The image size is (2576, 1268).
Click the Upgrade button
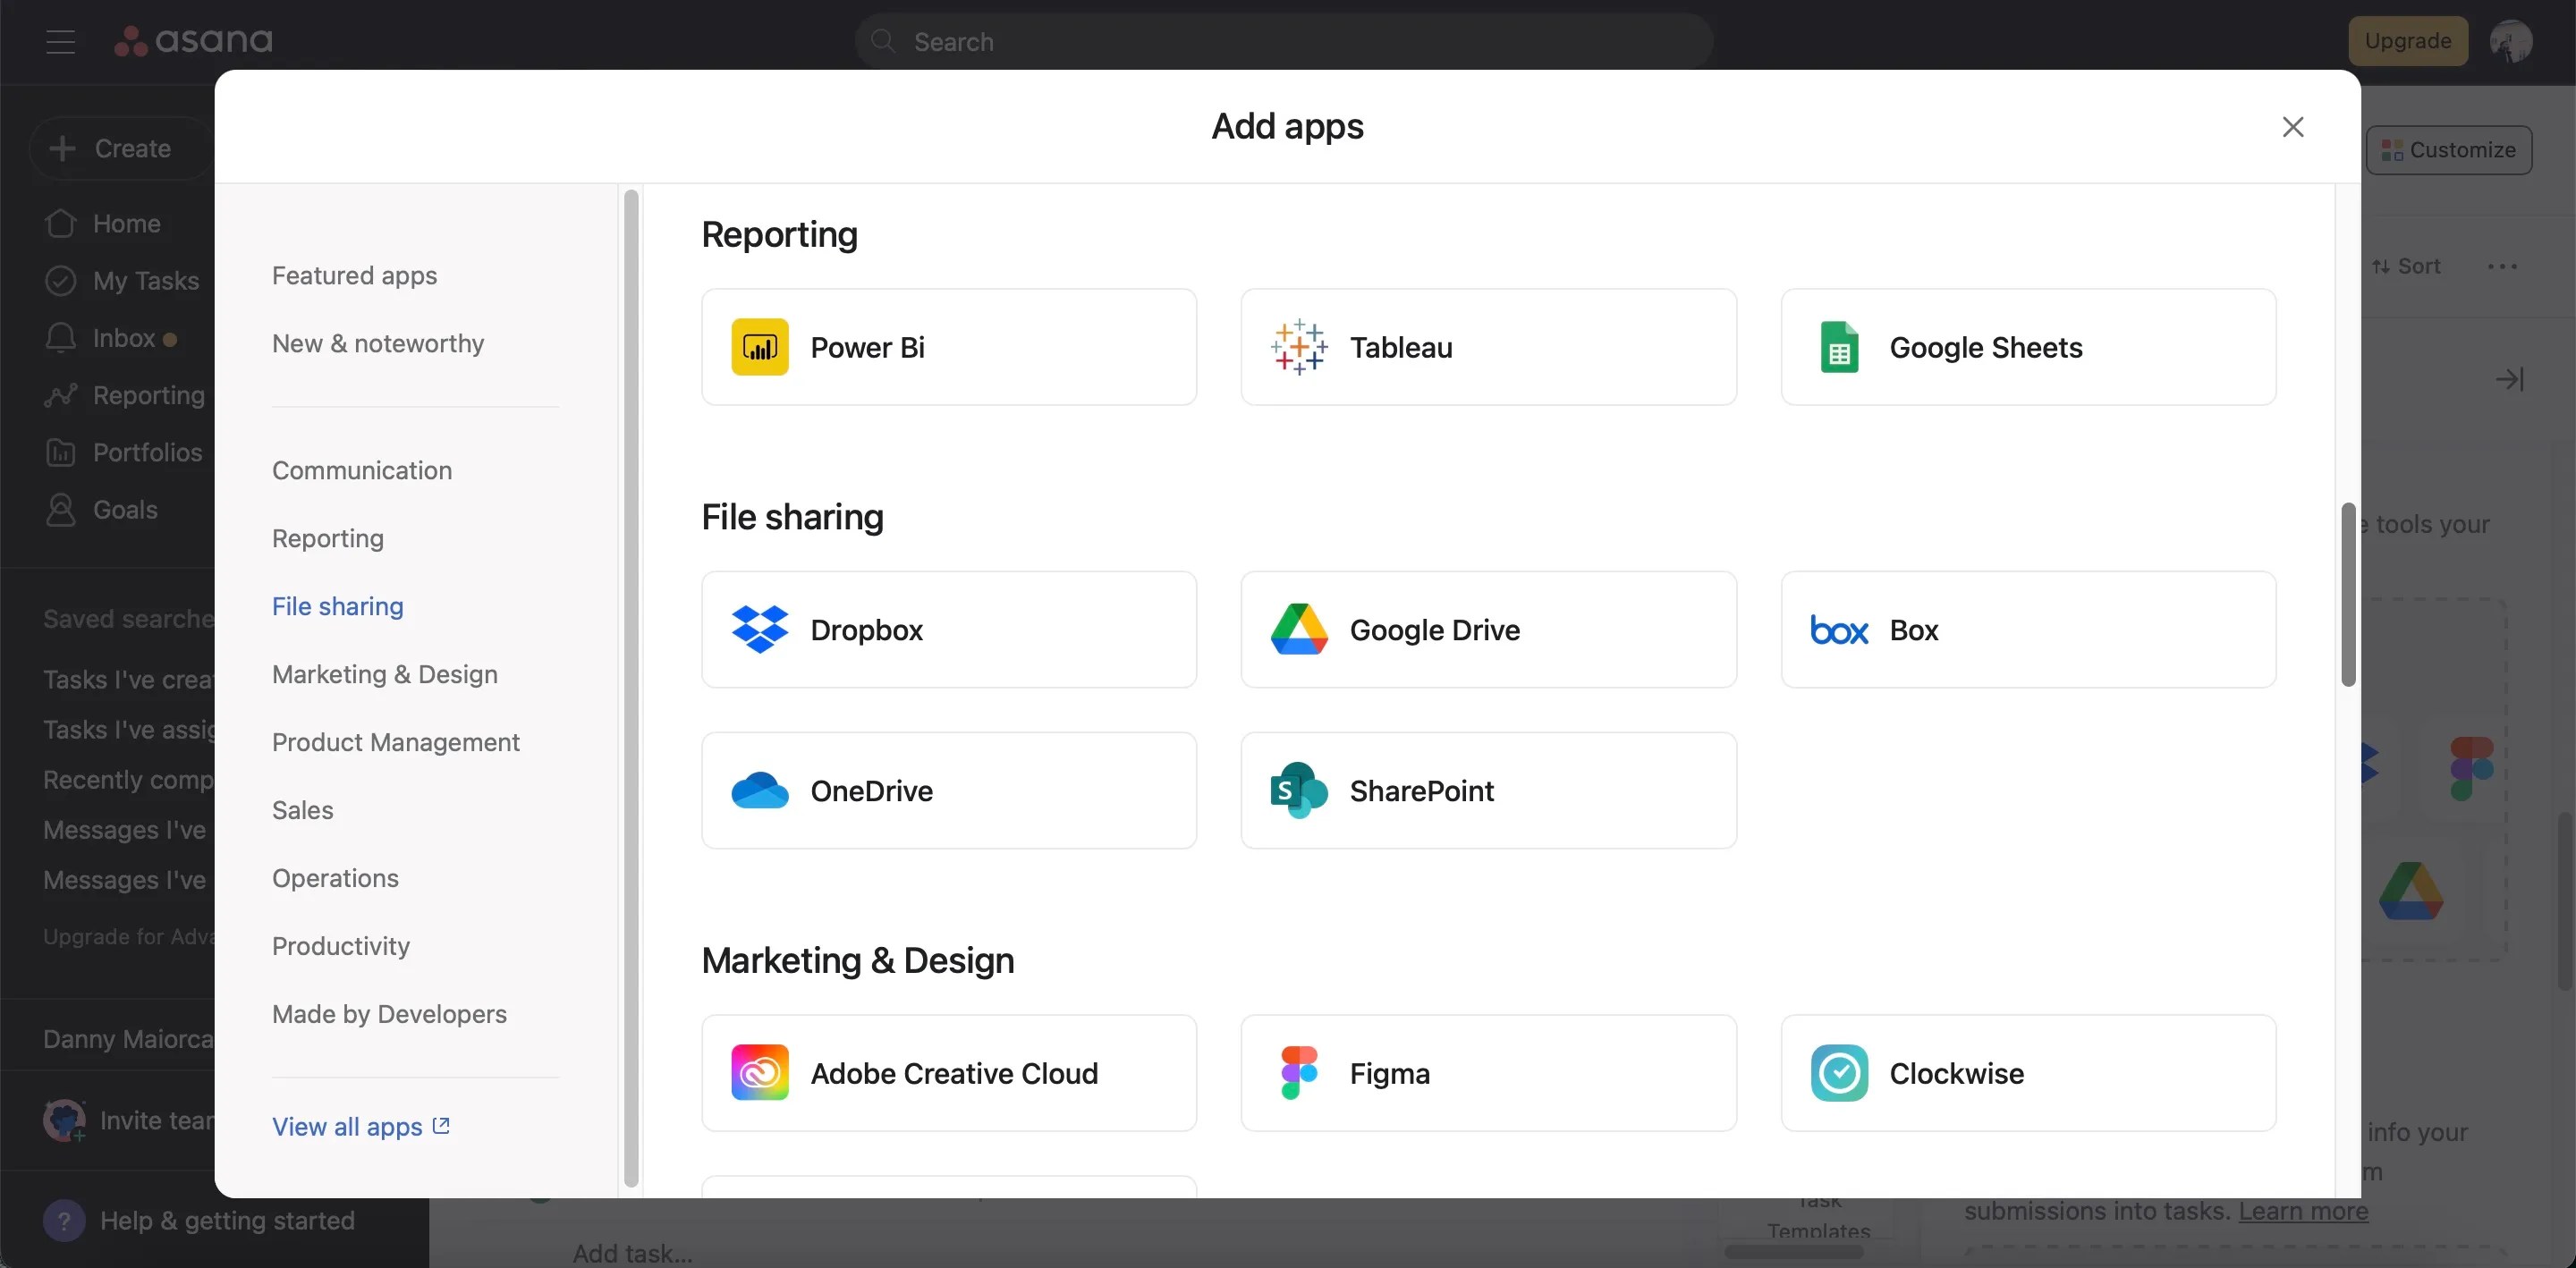click(x=2409, y=41)
